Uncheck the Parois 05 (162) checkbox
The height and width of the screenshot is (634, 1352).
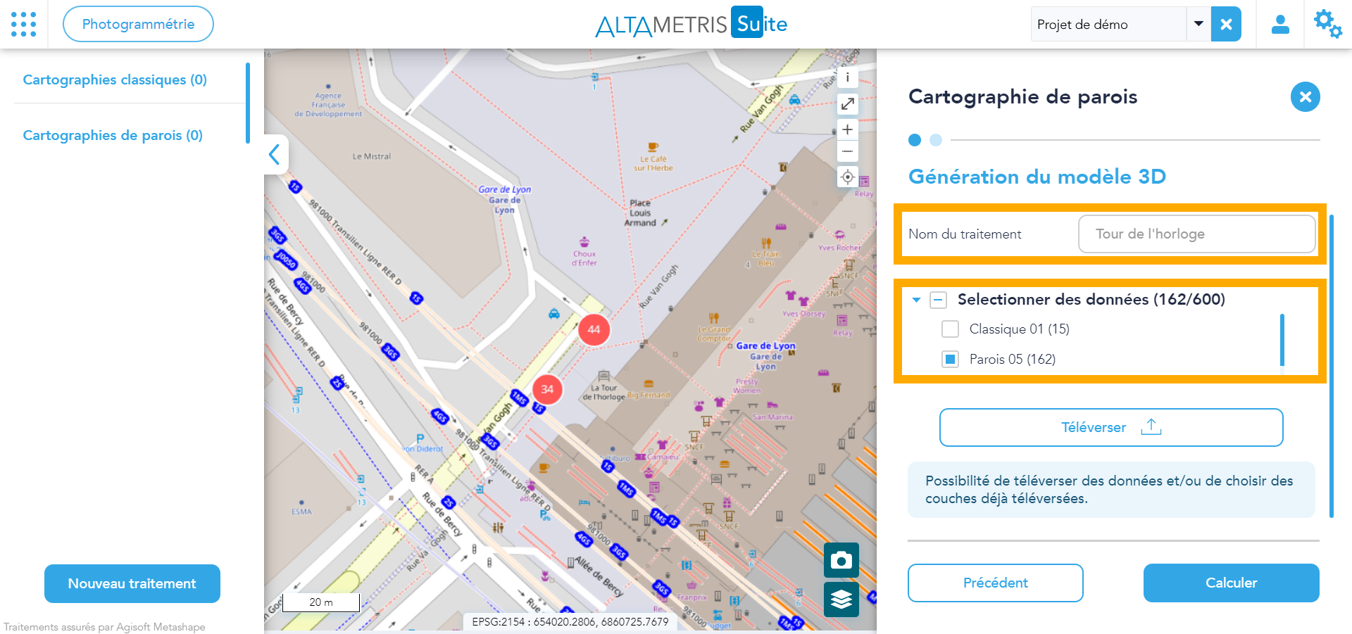click(x=950, y=360)
